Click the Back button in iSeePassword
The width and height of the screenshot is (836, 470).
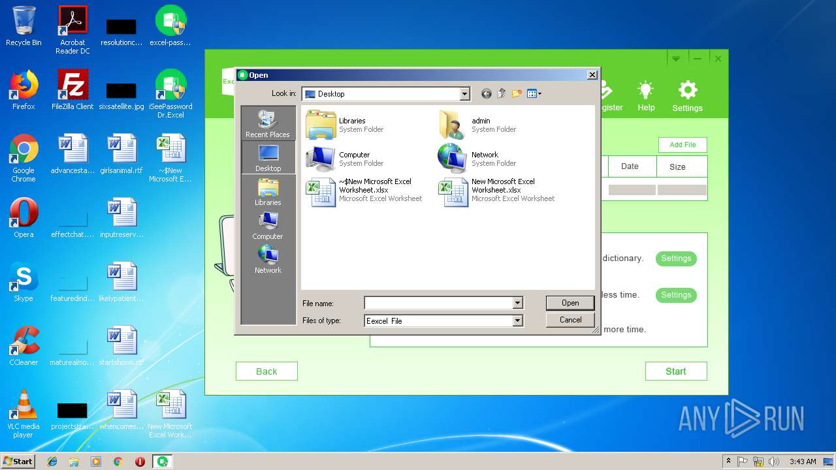tap(266, 371)
